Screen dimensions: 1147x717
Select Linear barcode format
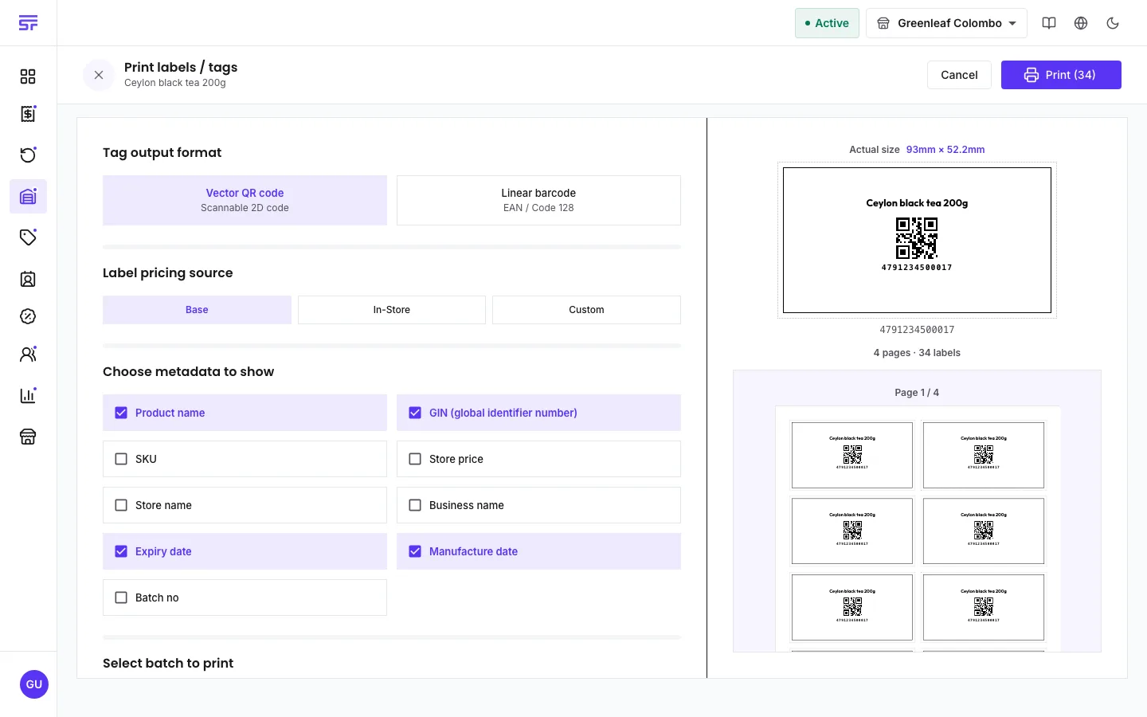[538, 200]
